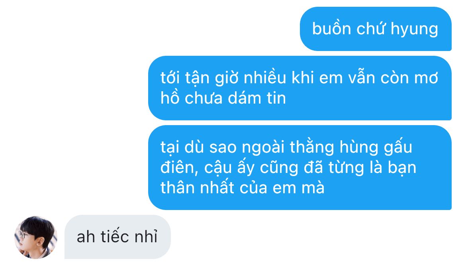Click the word "cậu ấy" in blue bubble
The image size is (466, 263).
click(229, 168)
